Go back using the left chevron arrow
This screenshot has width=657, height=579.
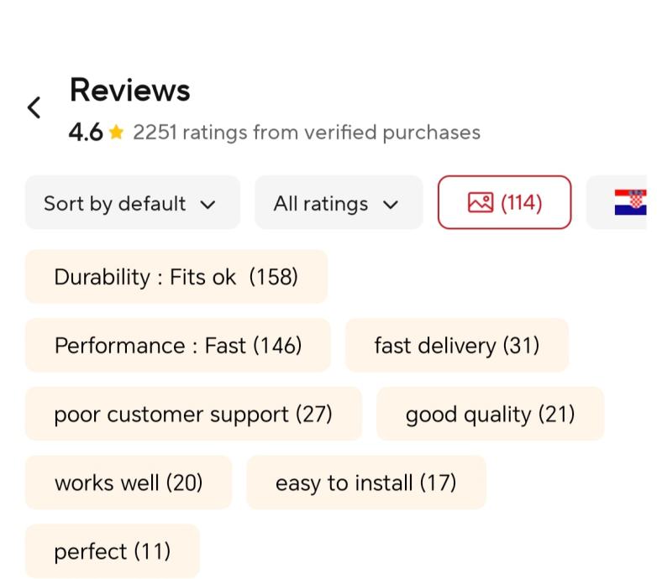click(34, 107)
